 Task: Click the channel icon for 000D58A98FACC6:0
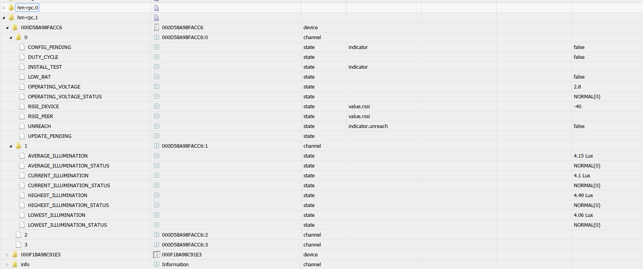coord(157,37)
